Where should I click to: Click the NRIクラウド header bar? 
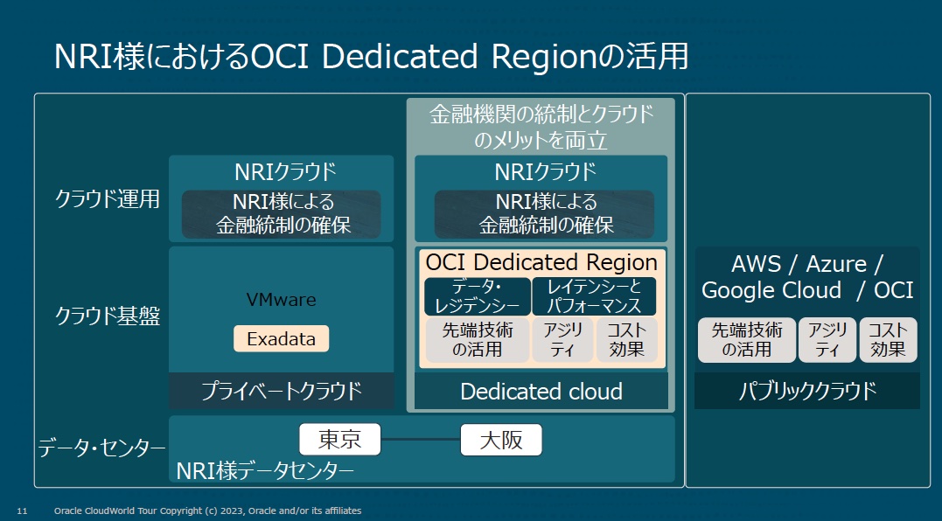(281, 172)
